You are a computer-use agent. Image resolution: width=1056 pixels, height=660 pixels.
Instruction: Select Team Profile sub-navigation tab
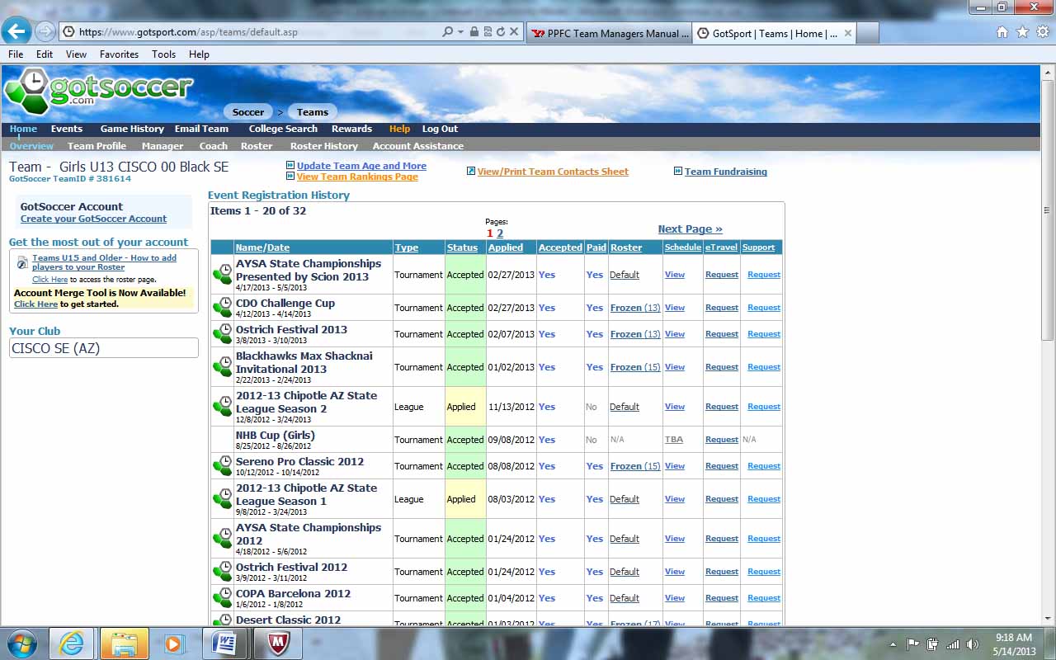(x=97, y=146)
